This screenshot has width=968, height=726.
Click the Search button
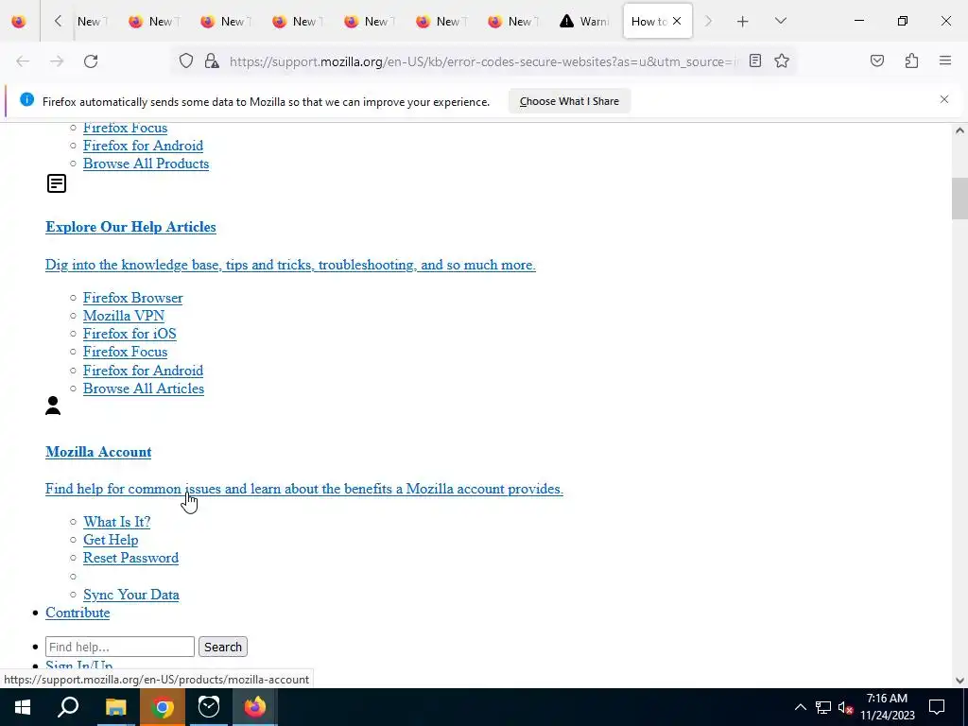pyautogui.click(x=223, y=647)
